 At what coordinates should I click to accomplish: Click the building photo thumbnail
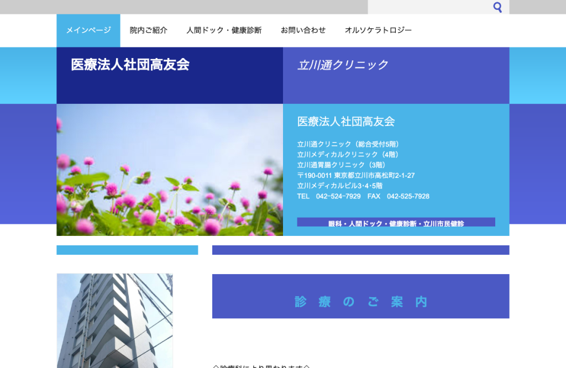pos(115,320)
